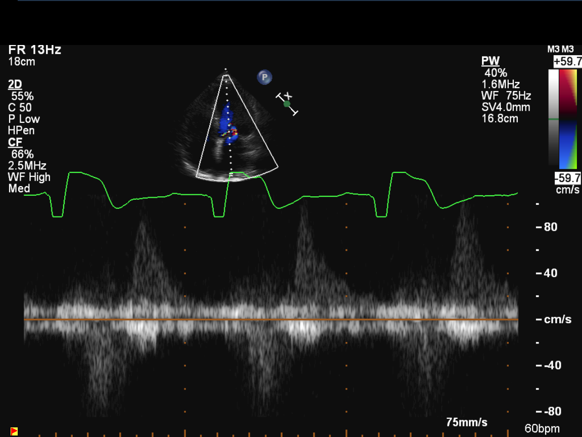Click the 75mm/s sweep speed label

point(467,422)
